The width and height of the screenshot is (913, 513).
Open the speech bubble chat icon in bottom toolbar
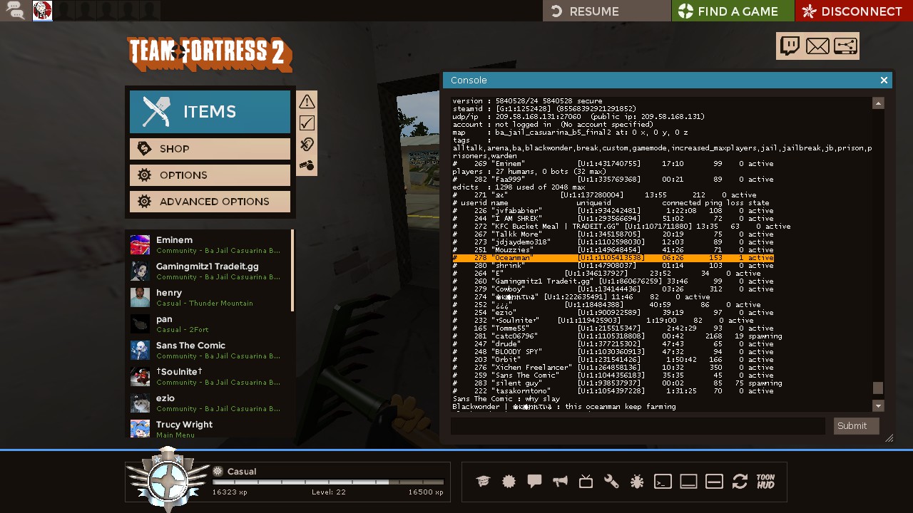tap(534, 482)
